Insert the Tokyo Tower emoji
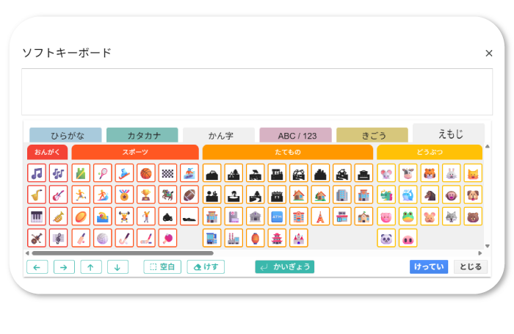The width and height of the screenshot is (514, 334). [320, 217]
